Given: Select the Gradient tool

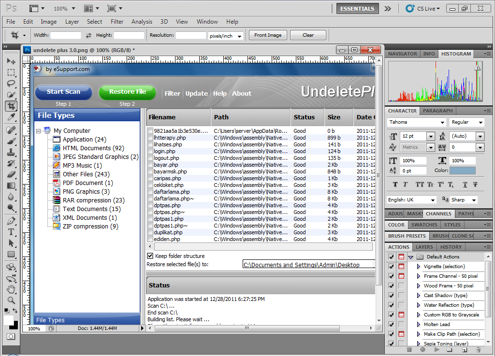Looking at the screenshot, I should click(x=11, y=185).
